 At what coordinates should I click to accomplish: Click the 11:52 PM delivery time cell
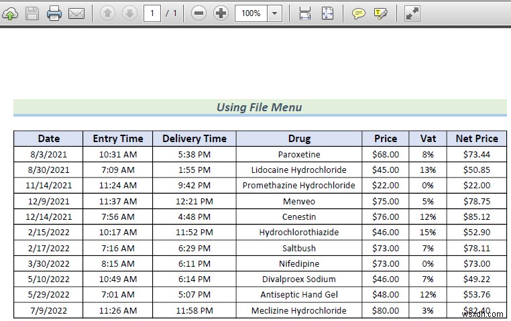[194, 233]
